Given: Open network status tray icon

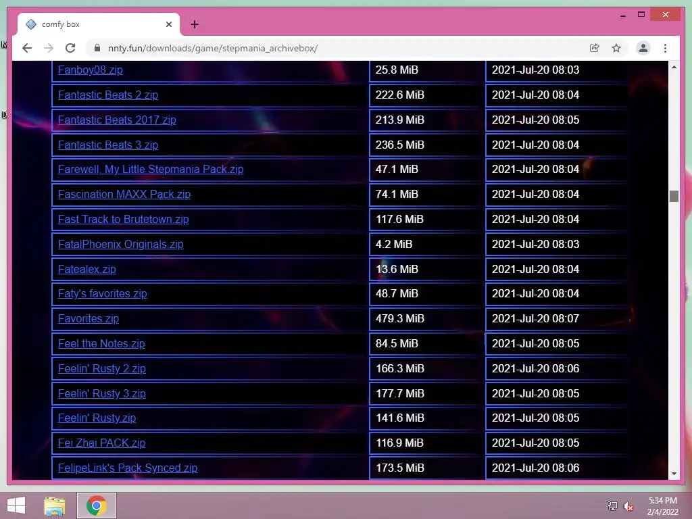Looking at the screenshot, I should click(612, 505).
